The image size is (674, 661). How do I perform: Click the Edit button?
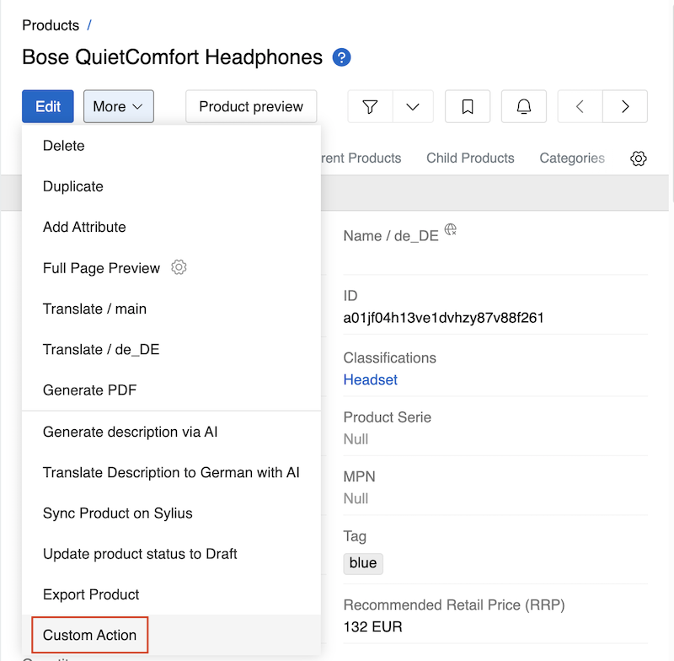pos(47,106)
